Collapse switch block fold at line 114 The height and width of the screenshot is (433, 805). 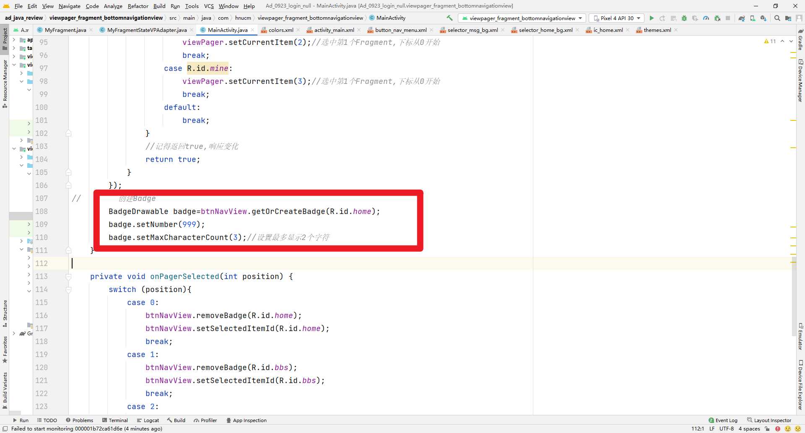click(68, 290)
